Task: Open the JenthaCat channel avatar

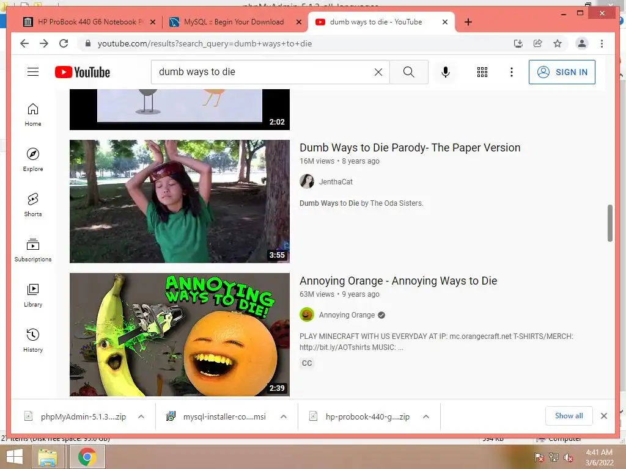Action: click(307, 181)
